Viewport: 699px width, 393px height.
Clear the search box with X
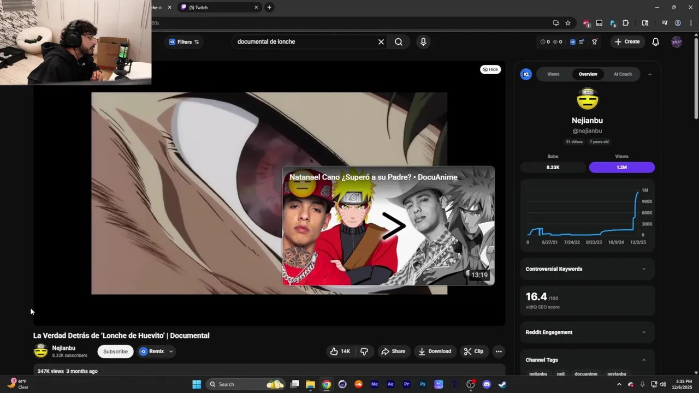(381, 42)
